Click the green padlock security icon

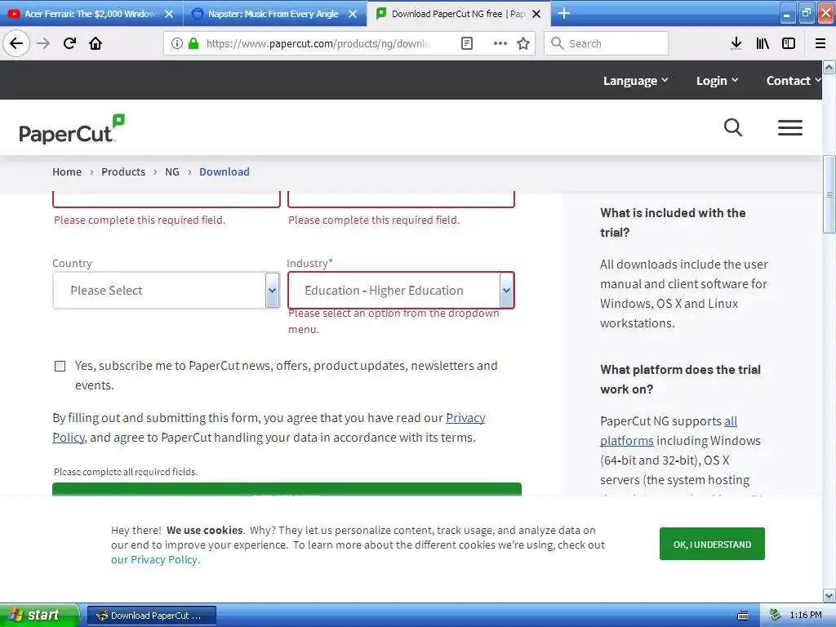pyautogui.click(x=193, y=44)
